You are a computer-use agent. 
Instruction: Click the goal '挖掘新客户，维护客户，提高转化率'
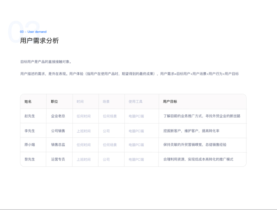point(191,131)
